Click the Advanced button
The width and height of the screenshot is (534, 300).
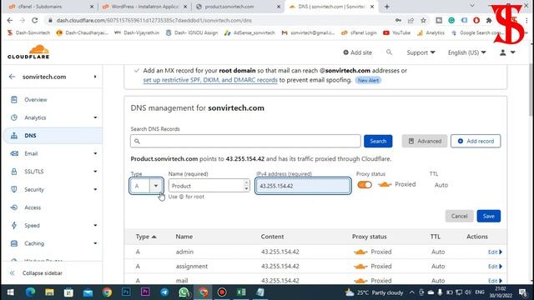pyautogui.click(x=425, y=141)
